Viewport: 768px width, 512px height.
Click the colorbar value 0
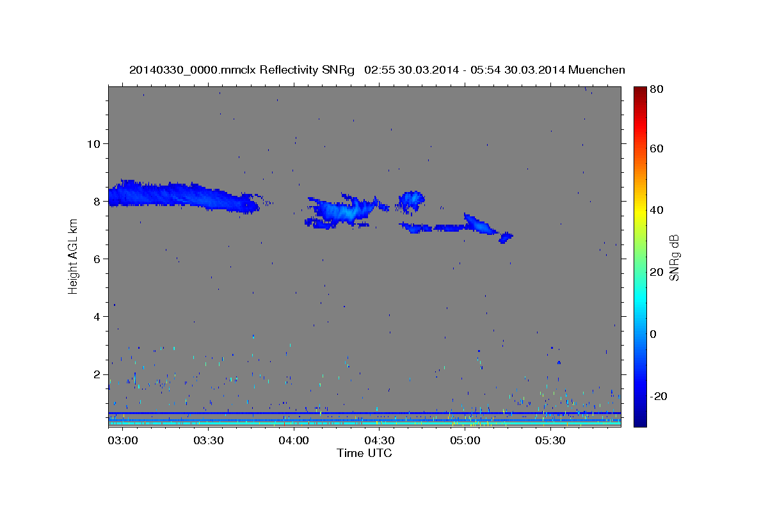[653, 334]
